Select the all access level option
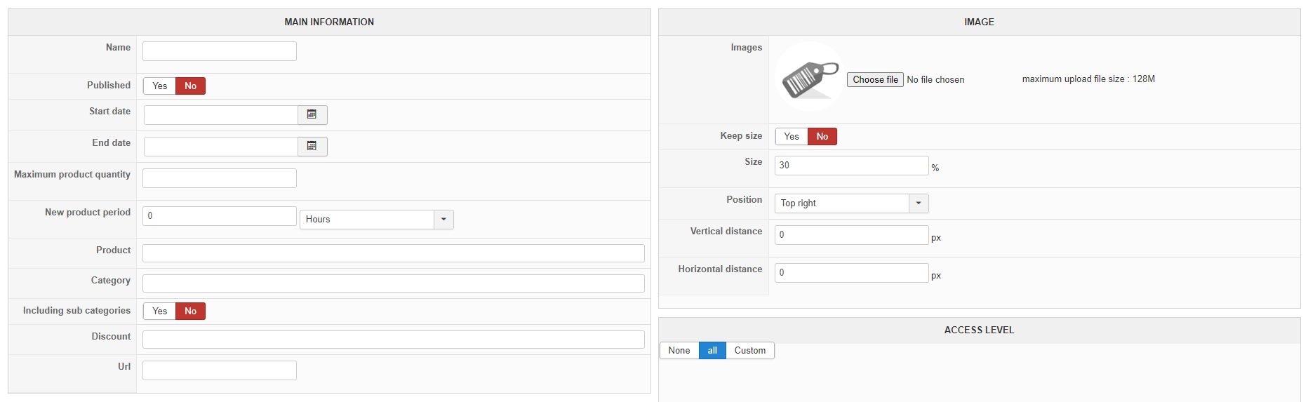 [712, 351]
